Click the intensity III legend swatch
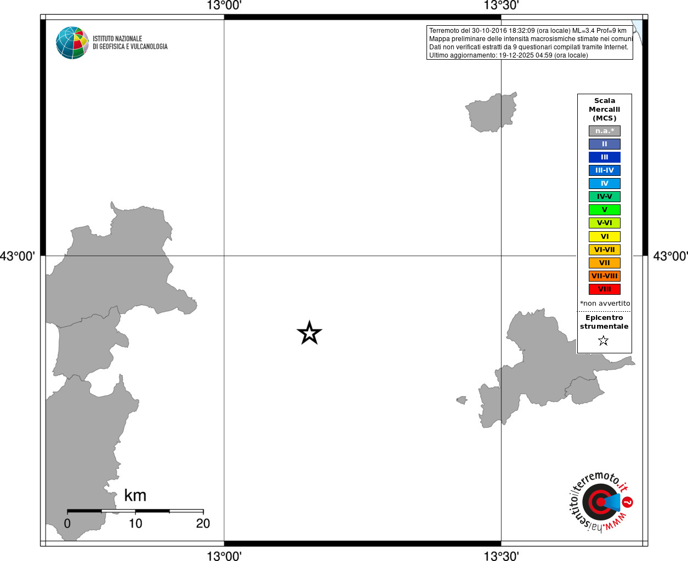This screenshot has height=561, width=688. pyautogui.click(x=605, y=157)
